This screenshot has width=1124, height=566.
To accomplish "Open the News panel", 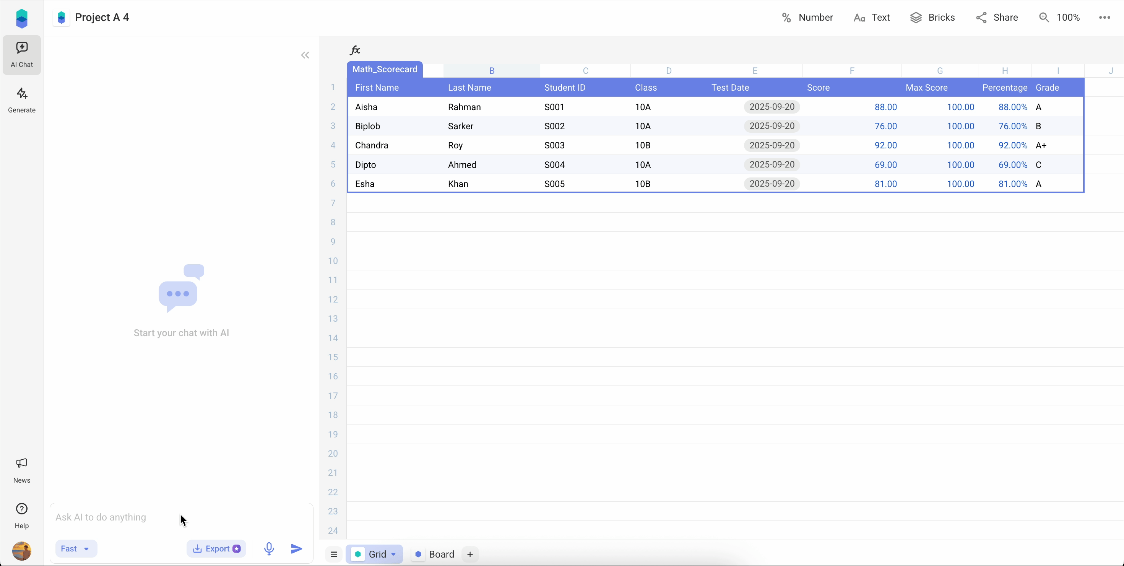I will coord(22,470).
